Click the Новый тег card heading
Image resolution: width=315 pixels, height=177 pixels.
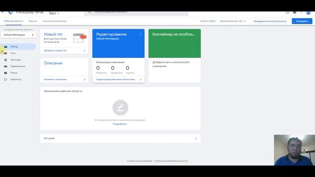pyautogui.click(x=53, y=34)
